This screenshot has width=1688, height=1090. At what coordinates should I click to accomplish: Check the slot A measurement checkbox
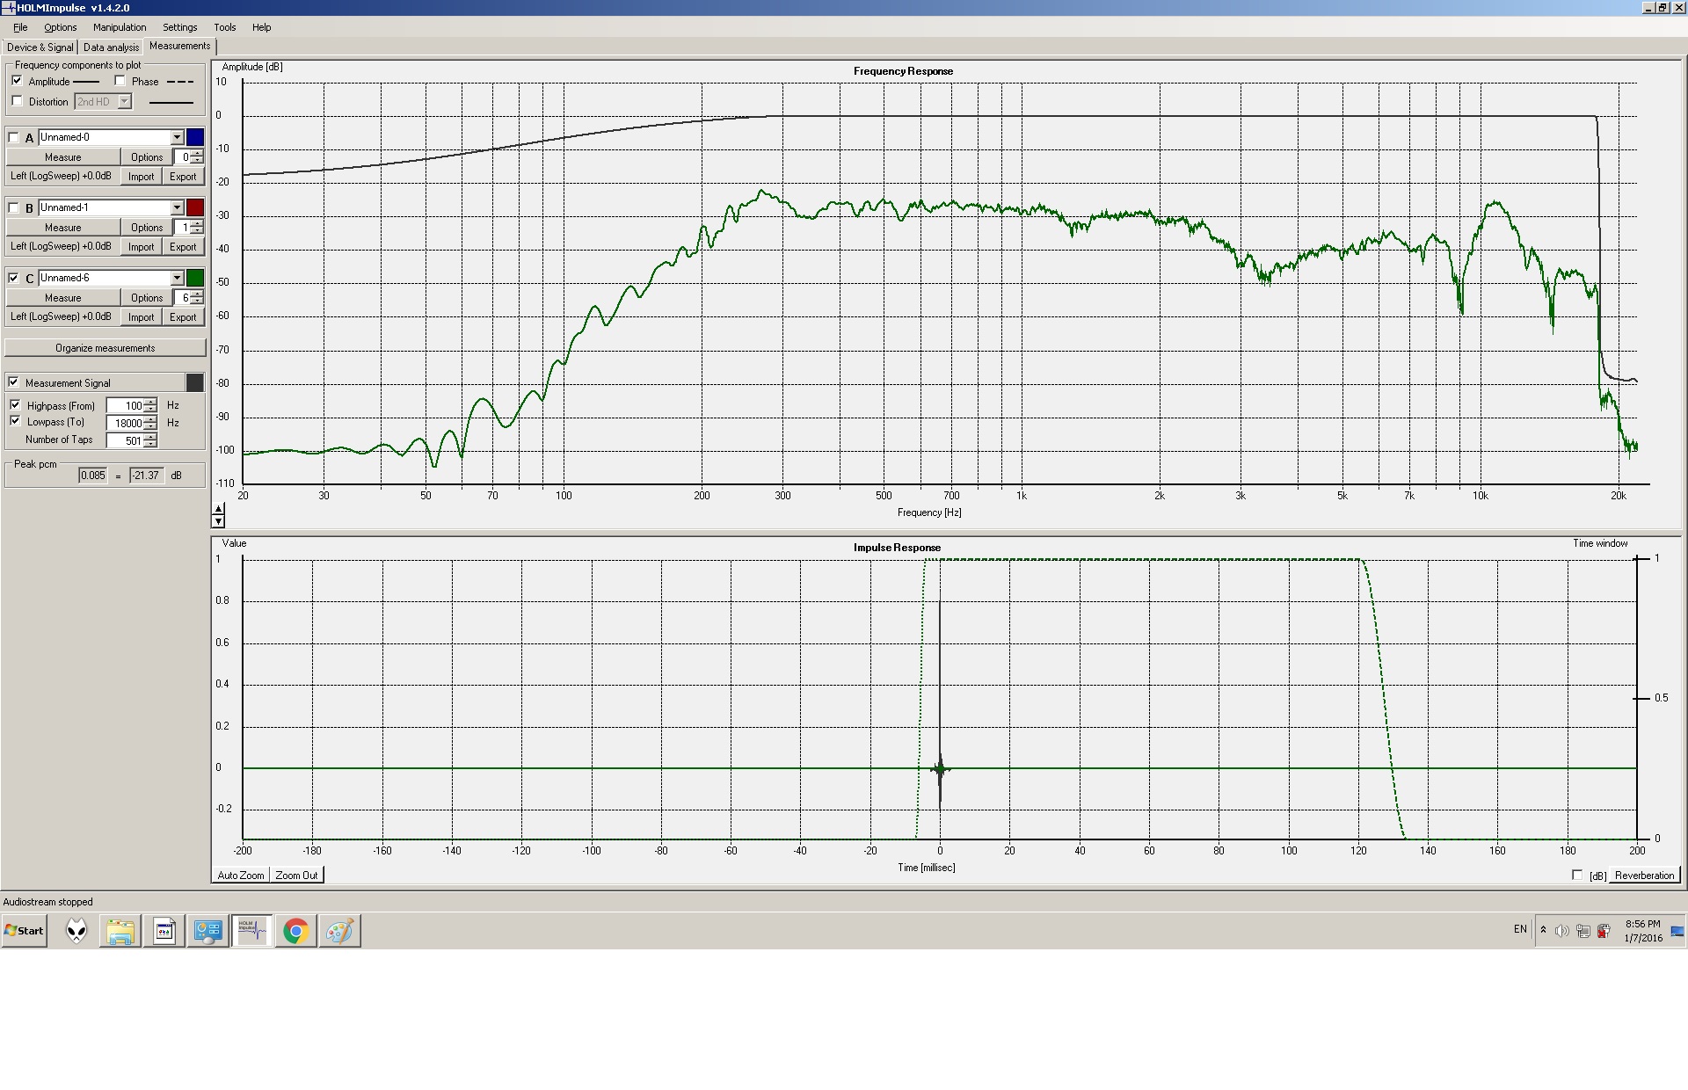(13, 138)
